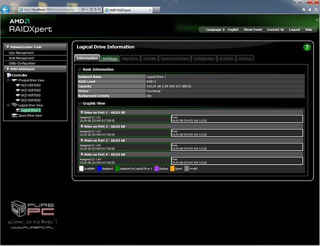Select the AMD RAIDXpert browser tab
The image size is (320, 246).
128,10
